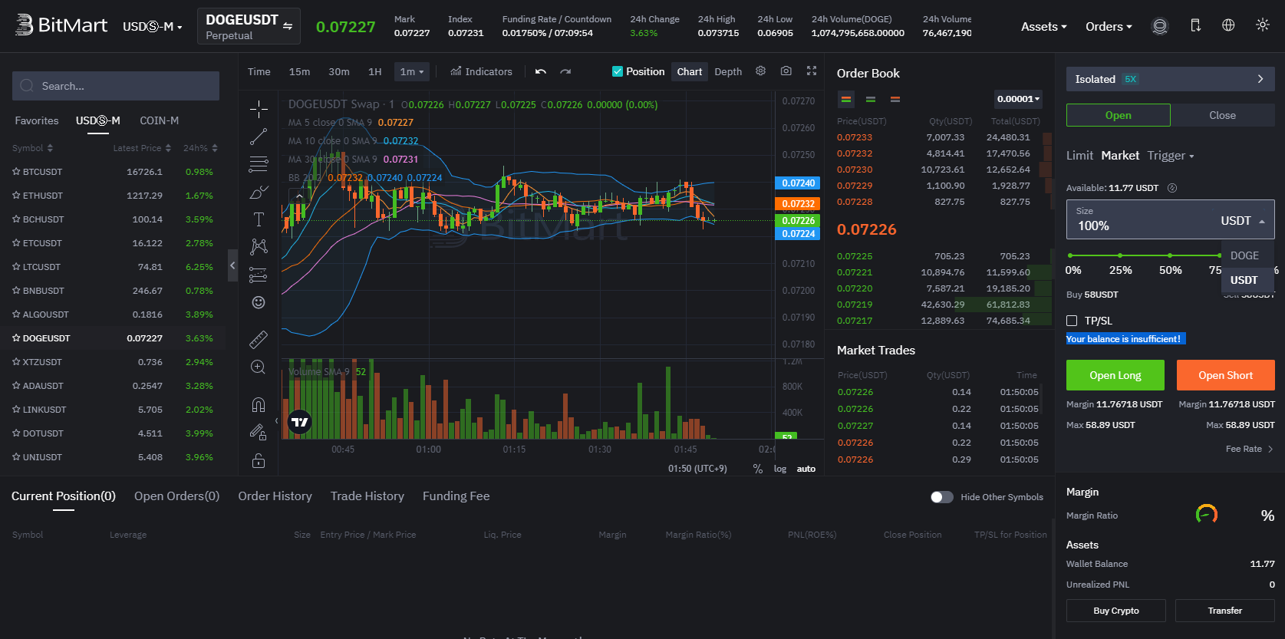The image size is (1285, 639).
Task: Expand the Assets menu
Action: [x=1043, y=26]
